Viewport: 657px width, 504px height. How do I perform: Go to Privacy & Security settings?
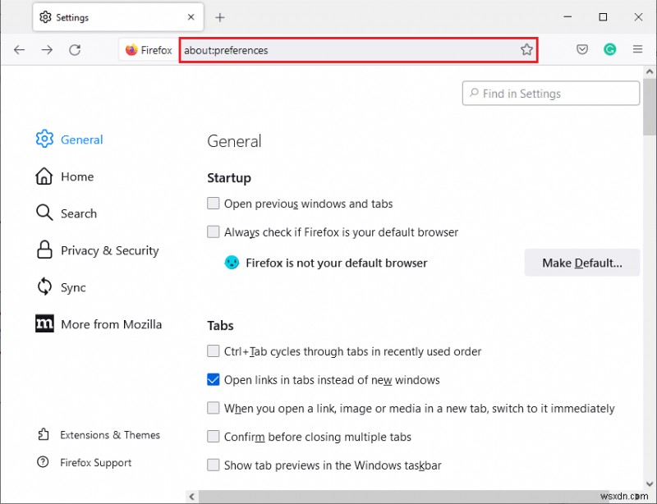pyautogui.click(x=110, y=250)
